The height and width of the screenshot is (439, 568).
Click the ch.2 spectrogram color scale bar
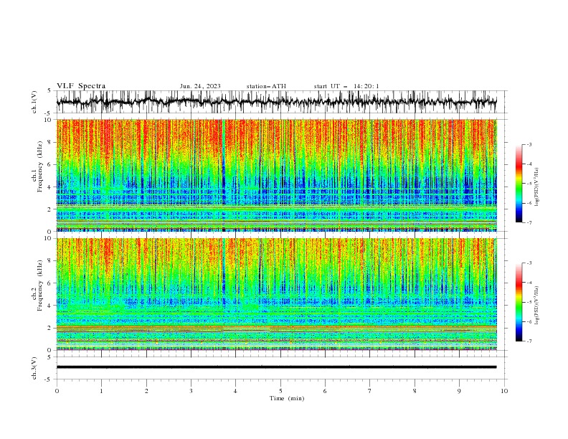point(519,302)
